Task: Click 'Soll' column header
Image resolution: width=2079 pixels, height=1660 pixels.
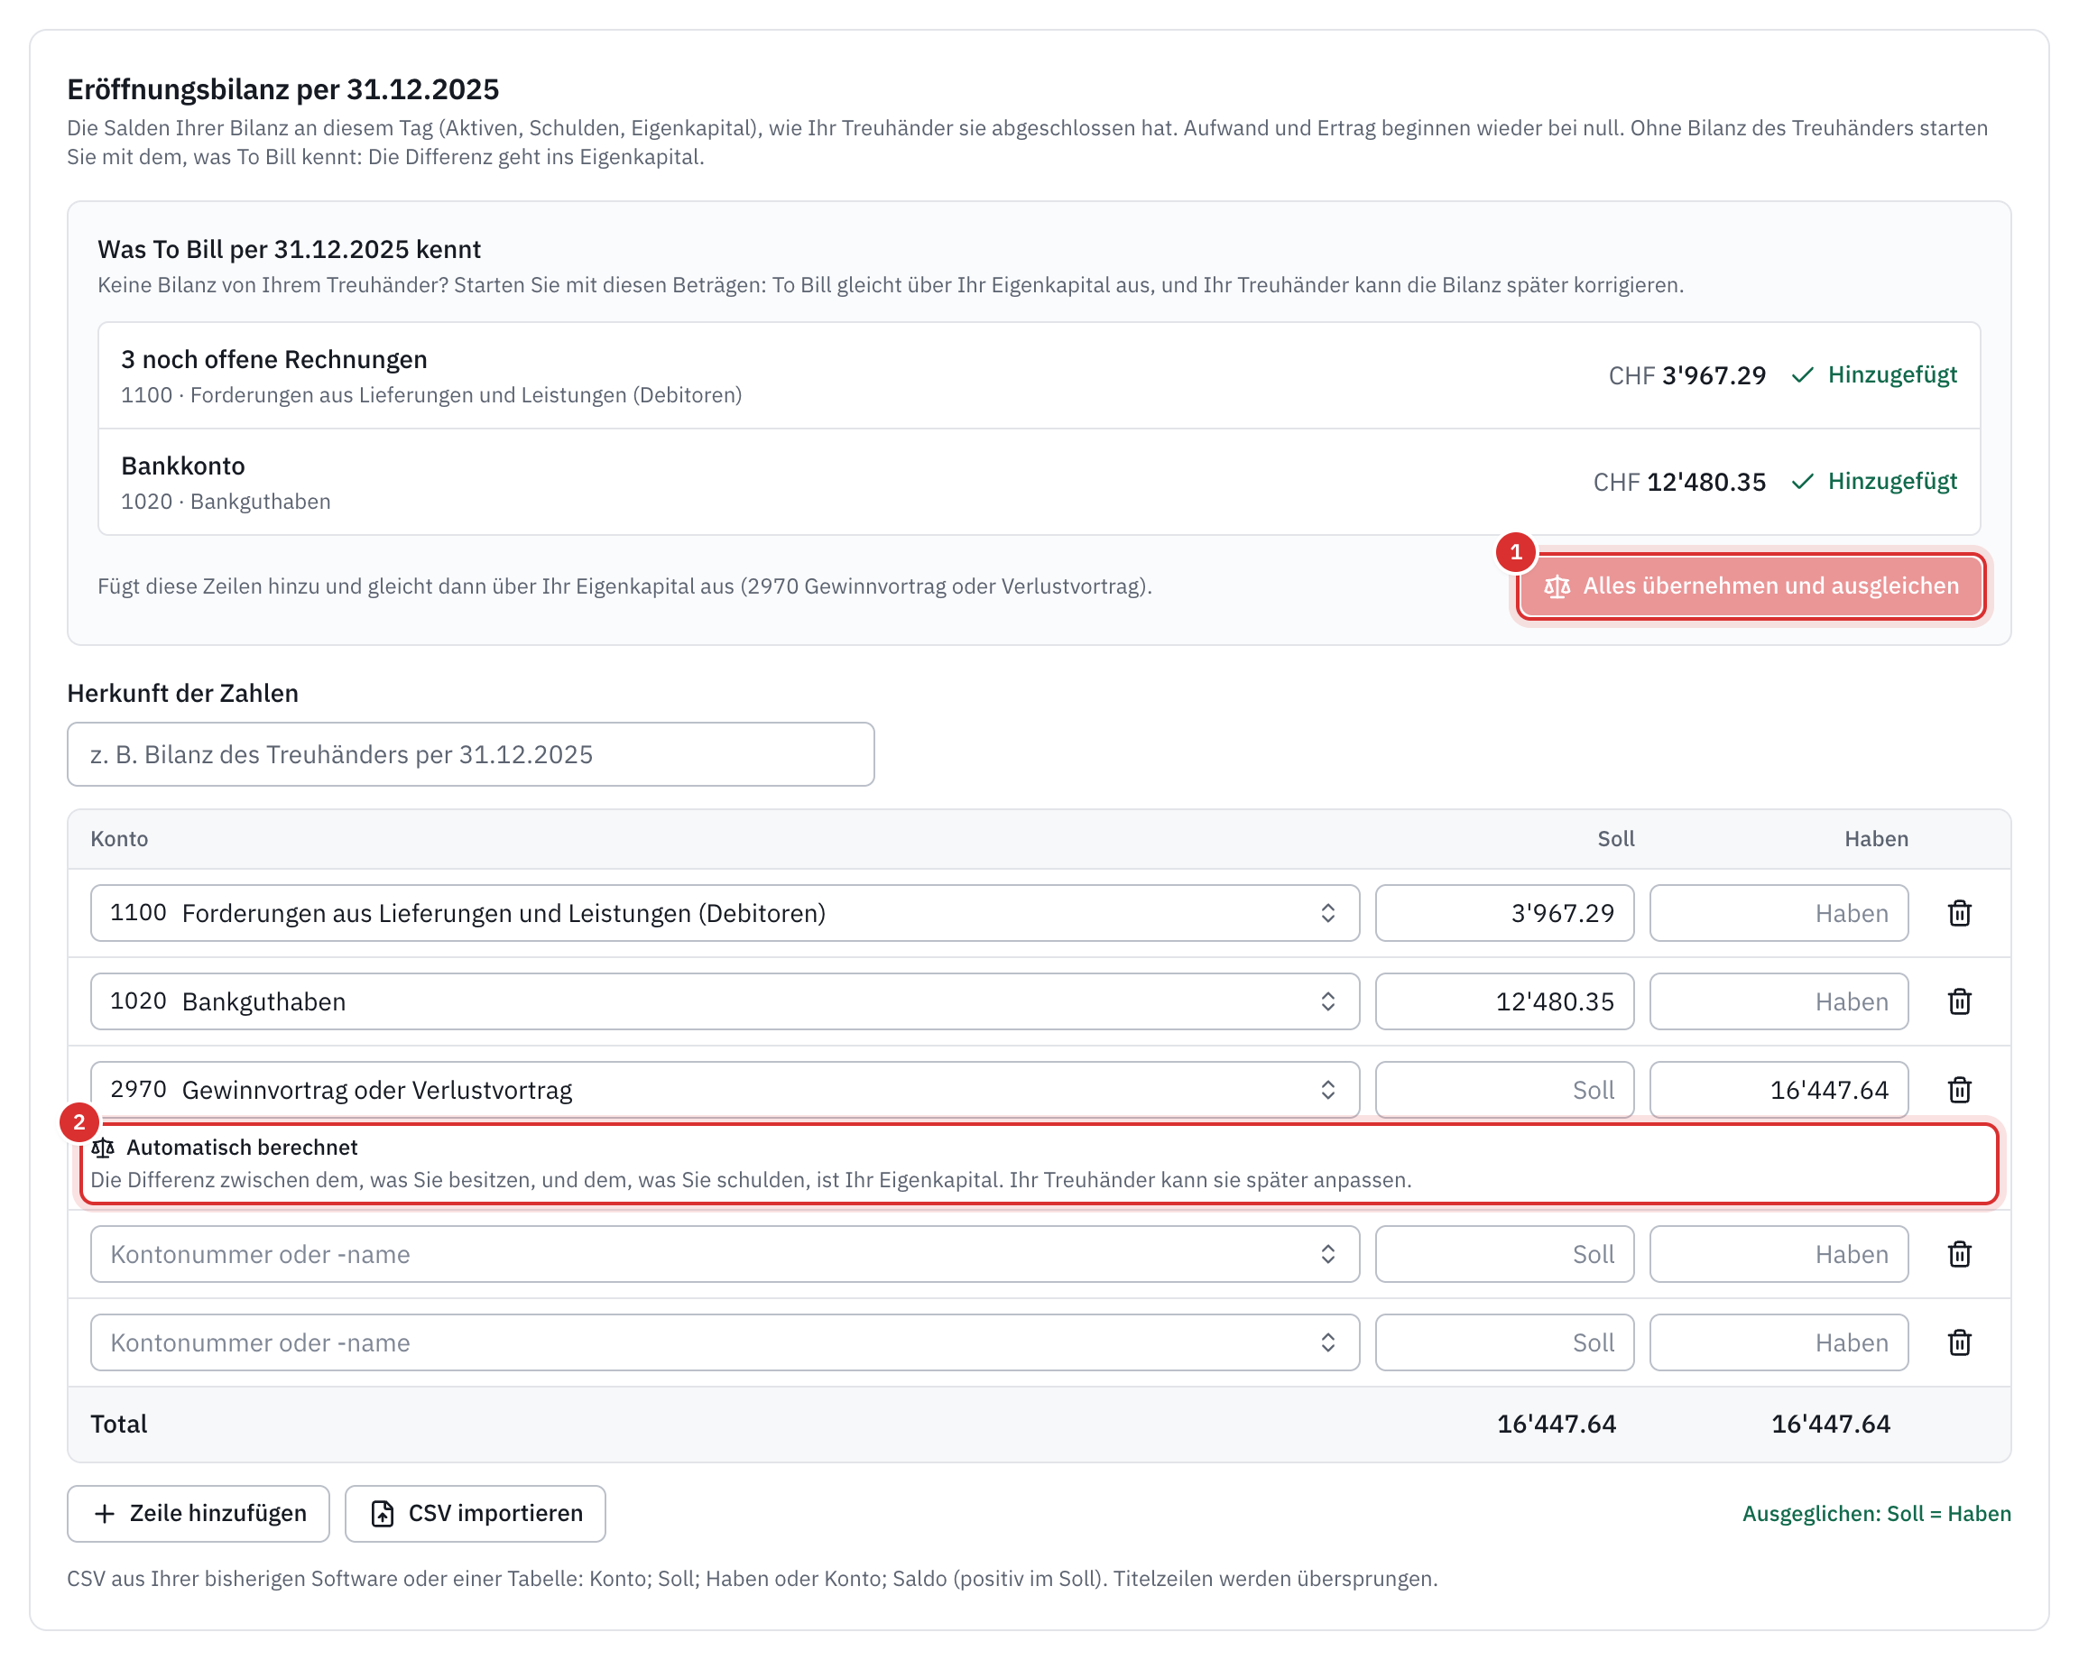Action: click(1615, 839)
